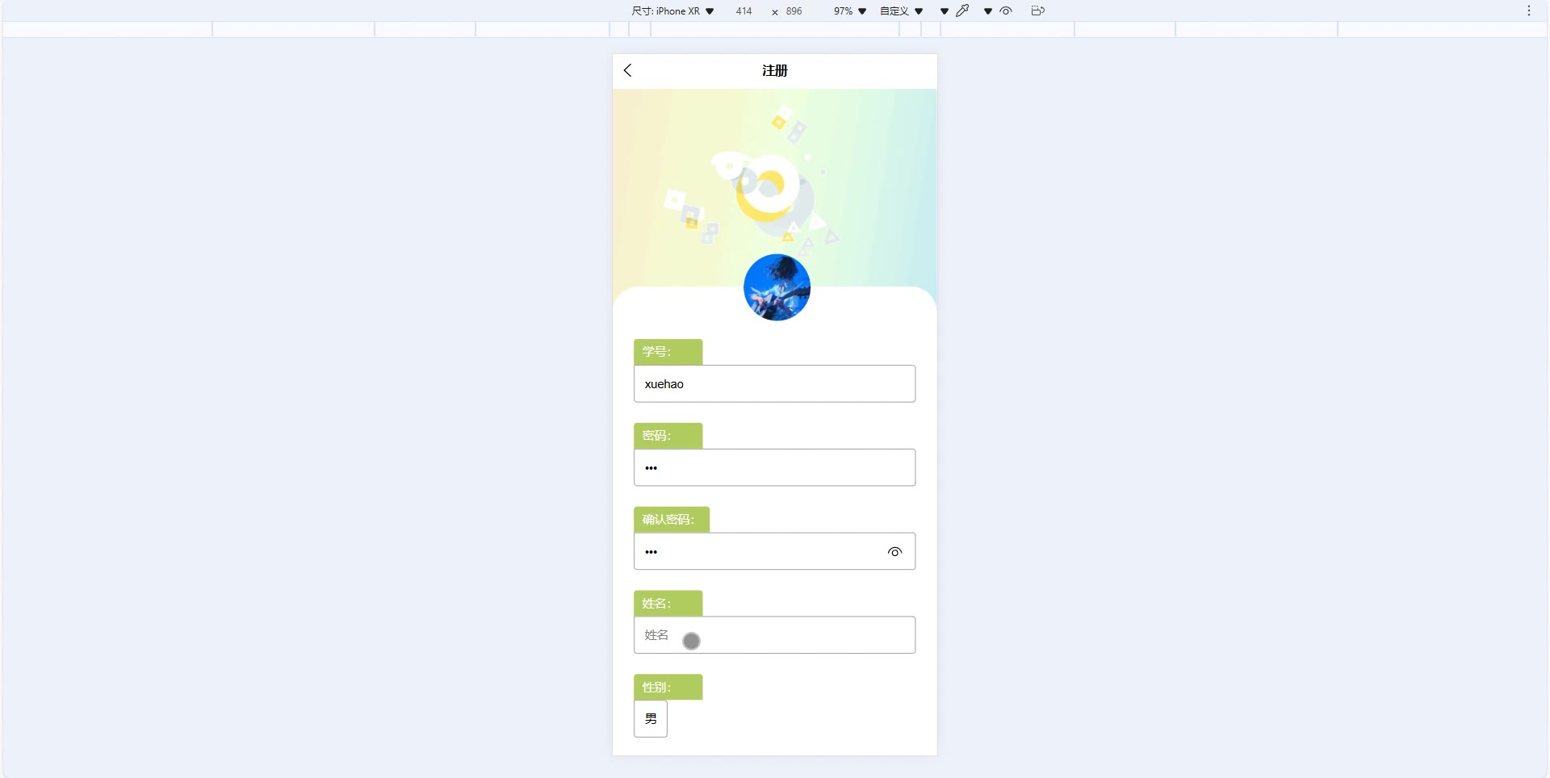
Task: Open the dropdown arrow beside the eyedropper
Action: [945, 11]
